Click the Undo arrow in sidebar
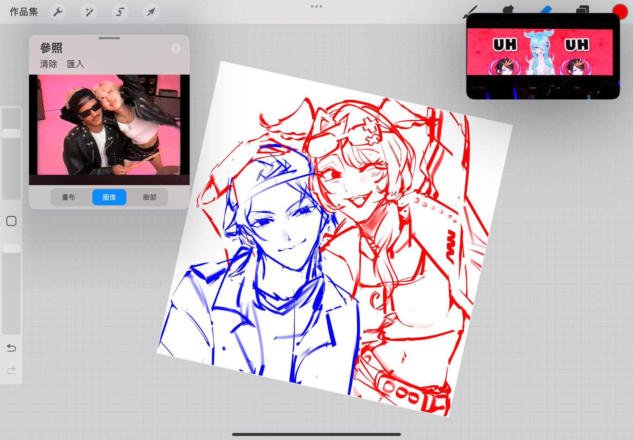This screenshot has width=633, height=440. (x=11, y=348)
